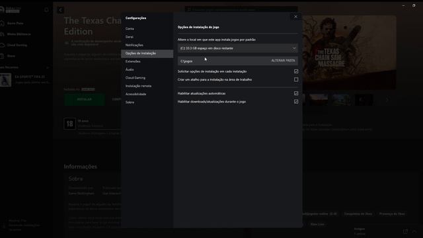Select Opções de instalação settings tab
This screenshot has height=238, width=423.
pos(147,54)
